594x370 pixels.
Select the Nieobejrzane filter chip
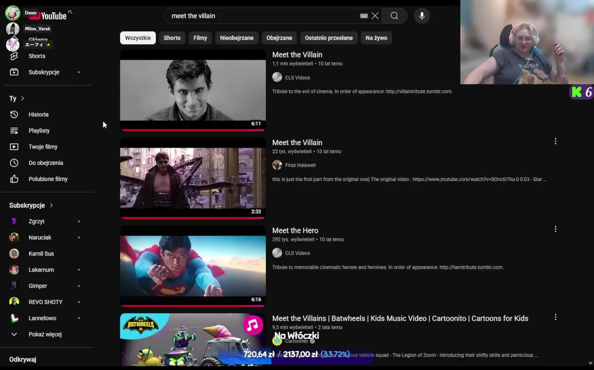coord(237,38)
